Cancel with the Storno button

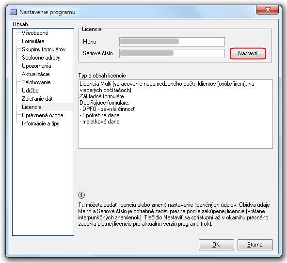click(x=255, y=245)
